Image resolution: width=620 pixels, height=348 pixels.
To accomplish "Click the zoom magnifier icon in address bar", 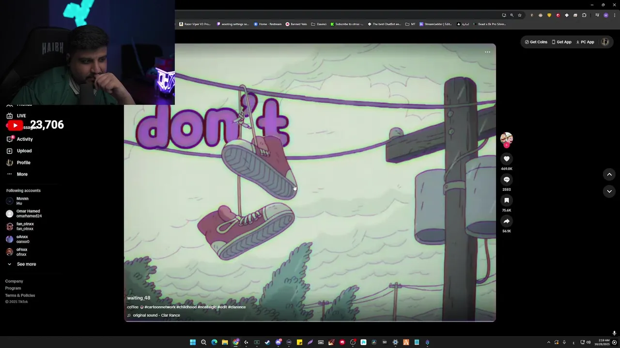I will [512, 15].
